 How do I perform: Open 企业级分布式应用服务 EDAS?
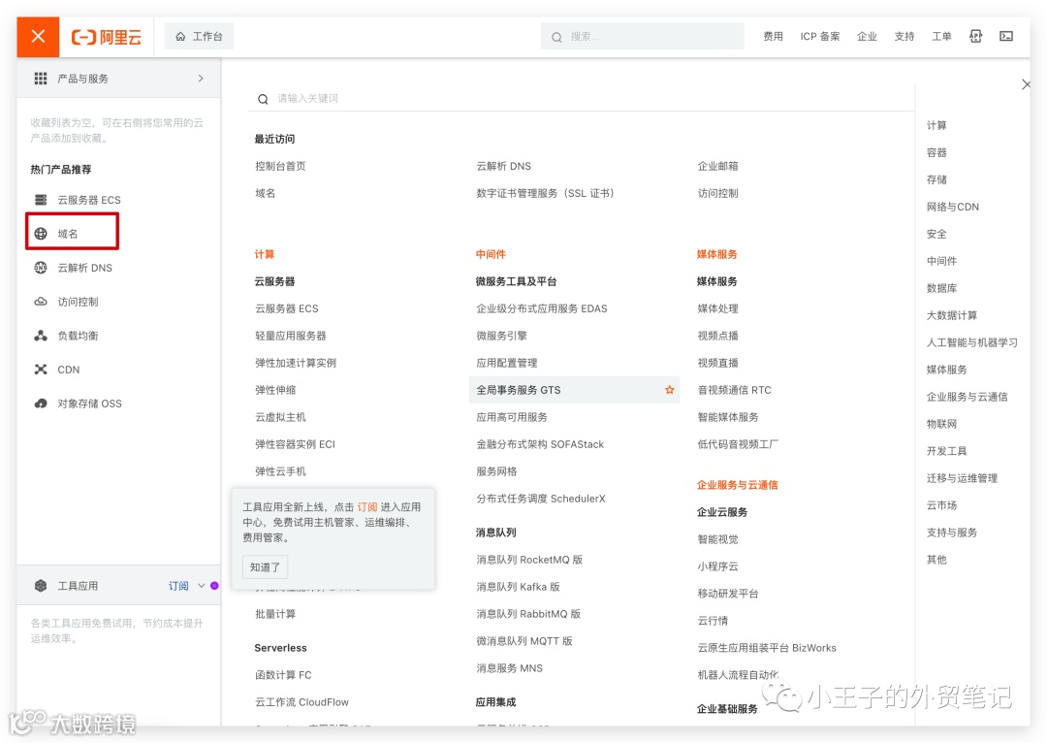pos(542,308)
